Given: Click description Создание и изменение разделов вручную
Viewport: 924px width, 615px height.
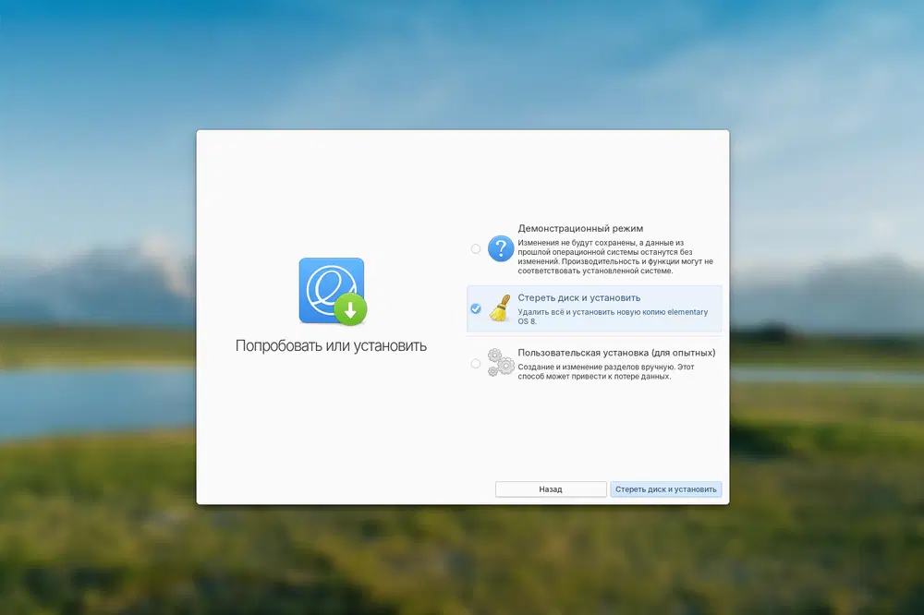Looking at the screenshot, I should tap(606, 371).
